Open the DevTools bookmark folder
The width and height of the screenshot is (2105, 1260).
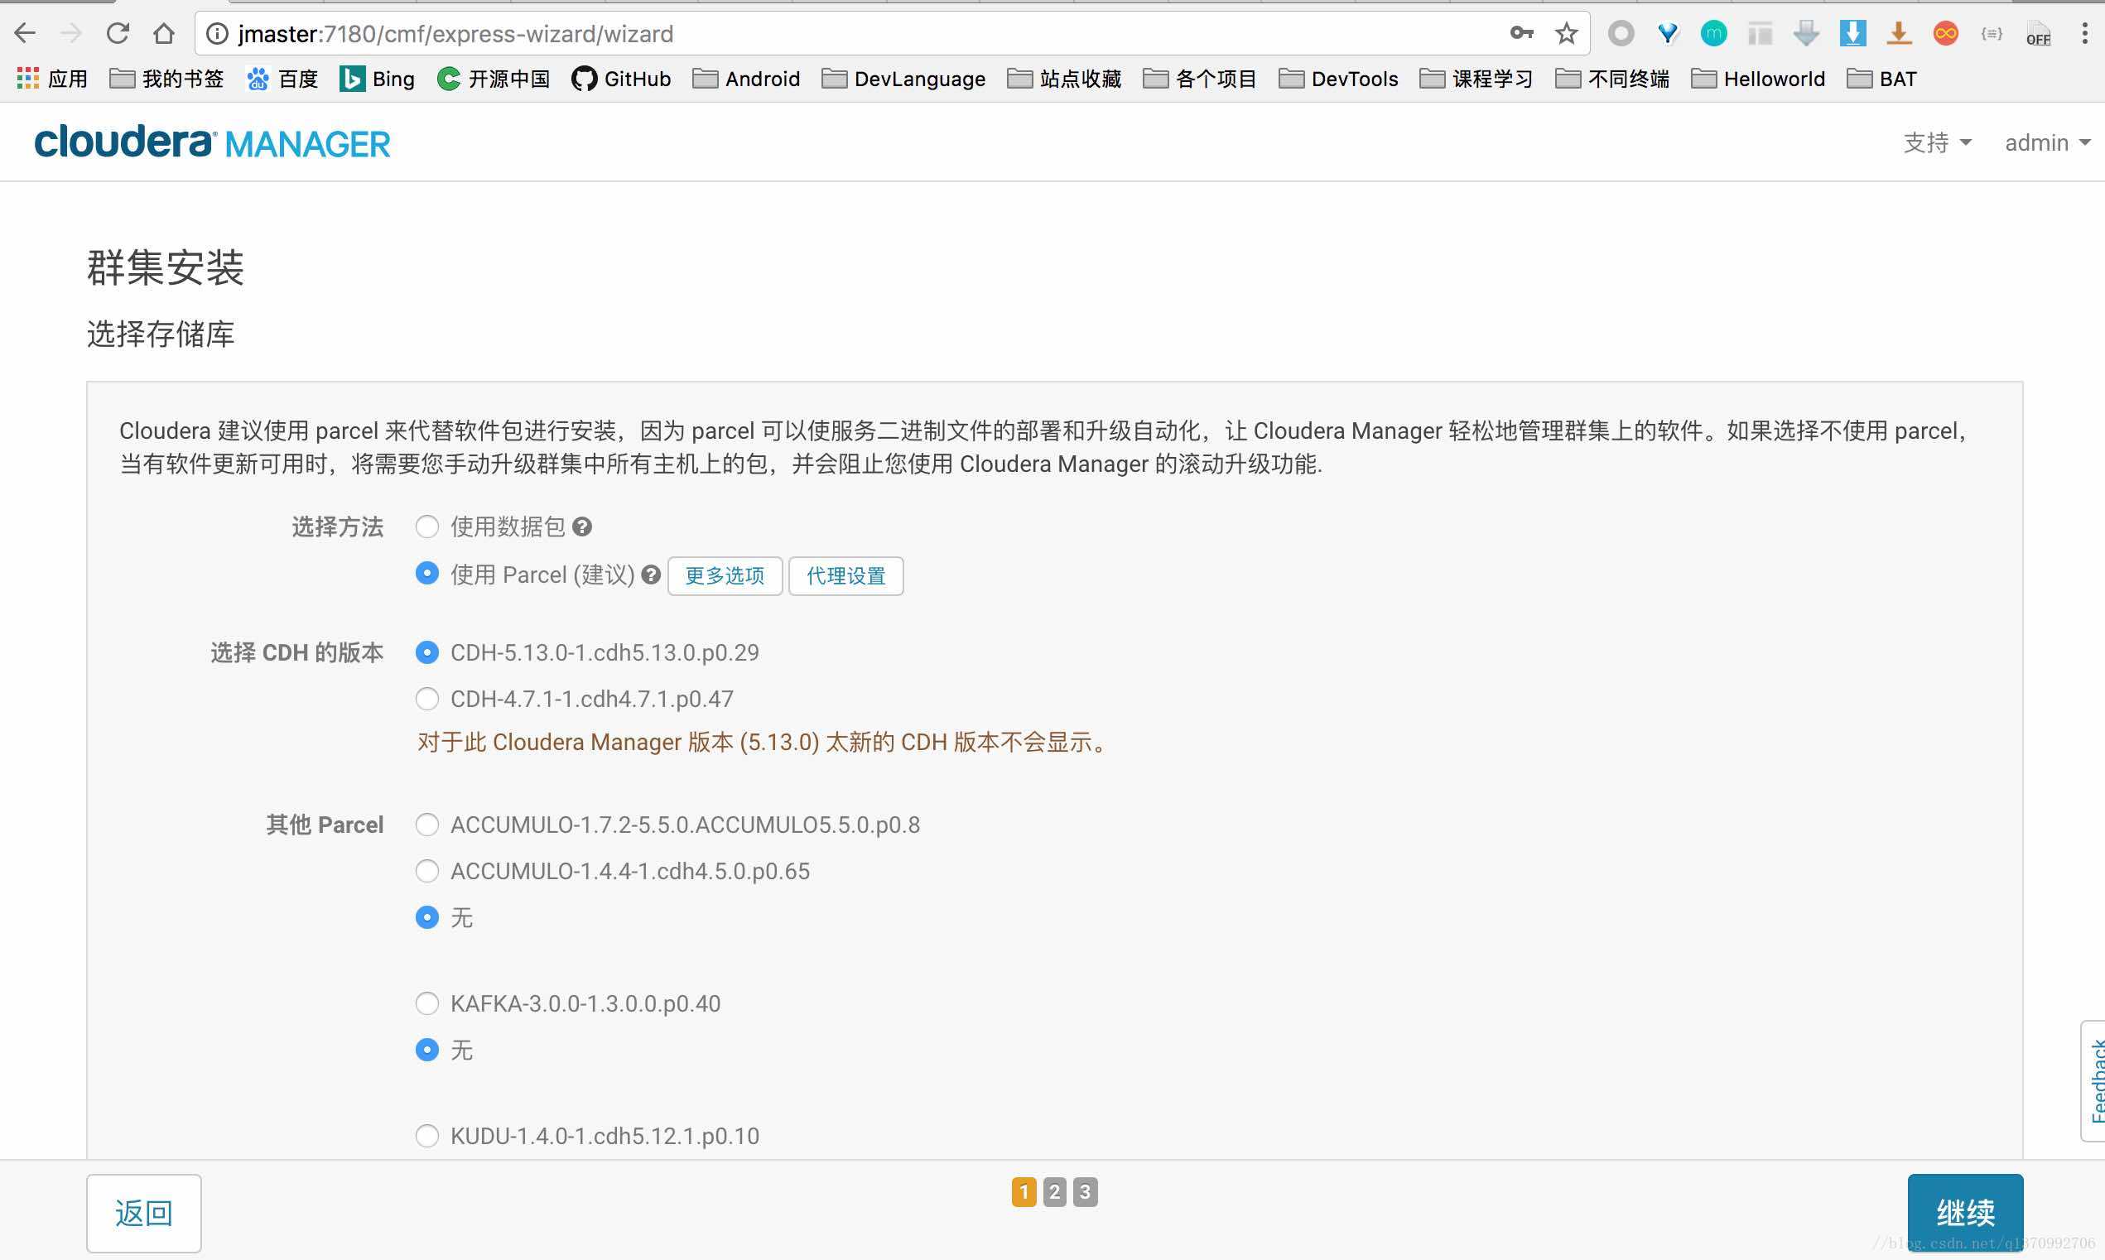tap(1338, 79)
